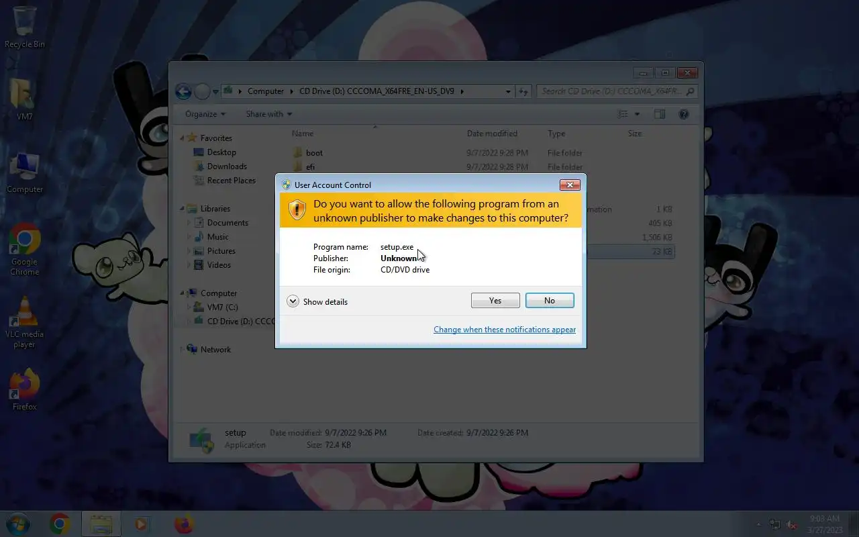Click the Explorer Forward navigation button
Viewport: 859px width, 537px height.
coord(202,91)
